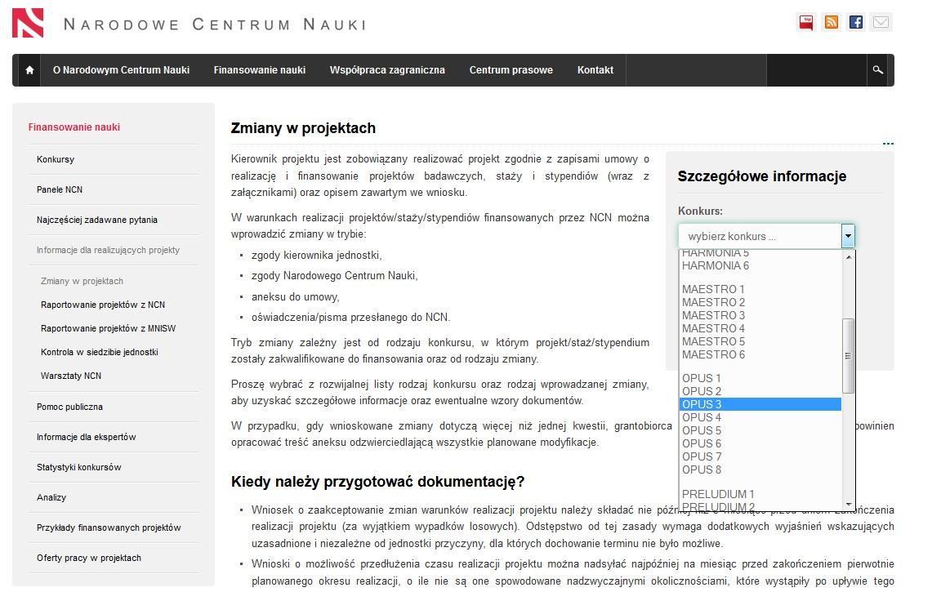Screen dimensions: 941x592
Task: Select MAESTRO 5 option
Action: pos(760,342)
